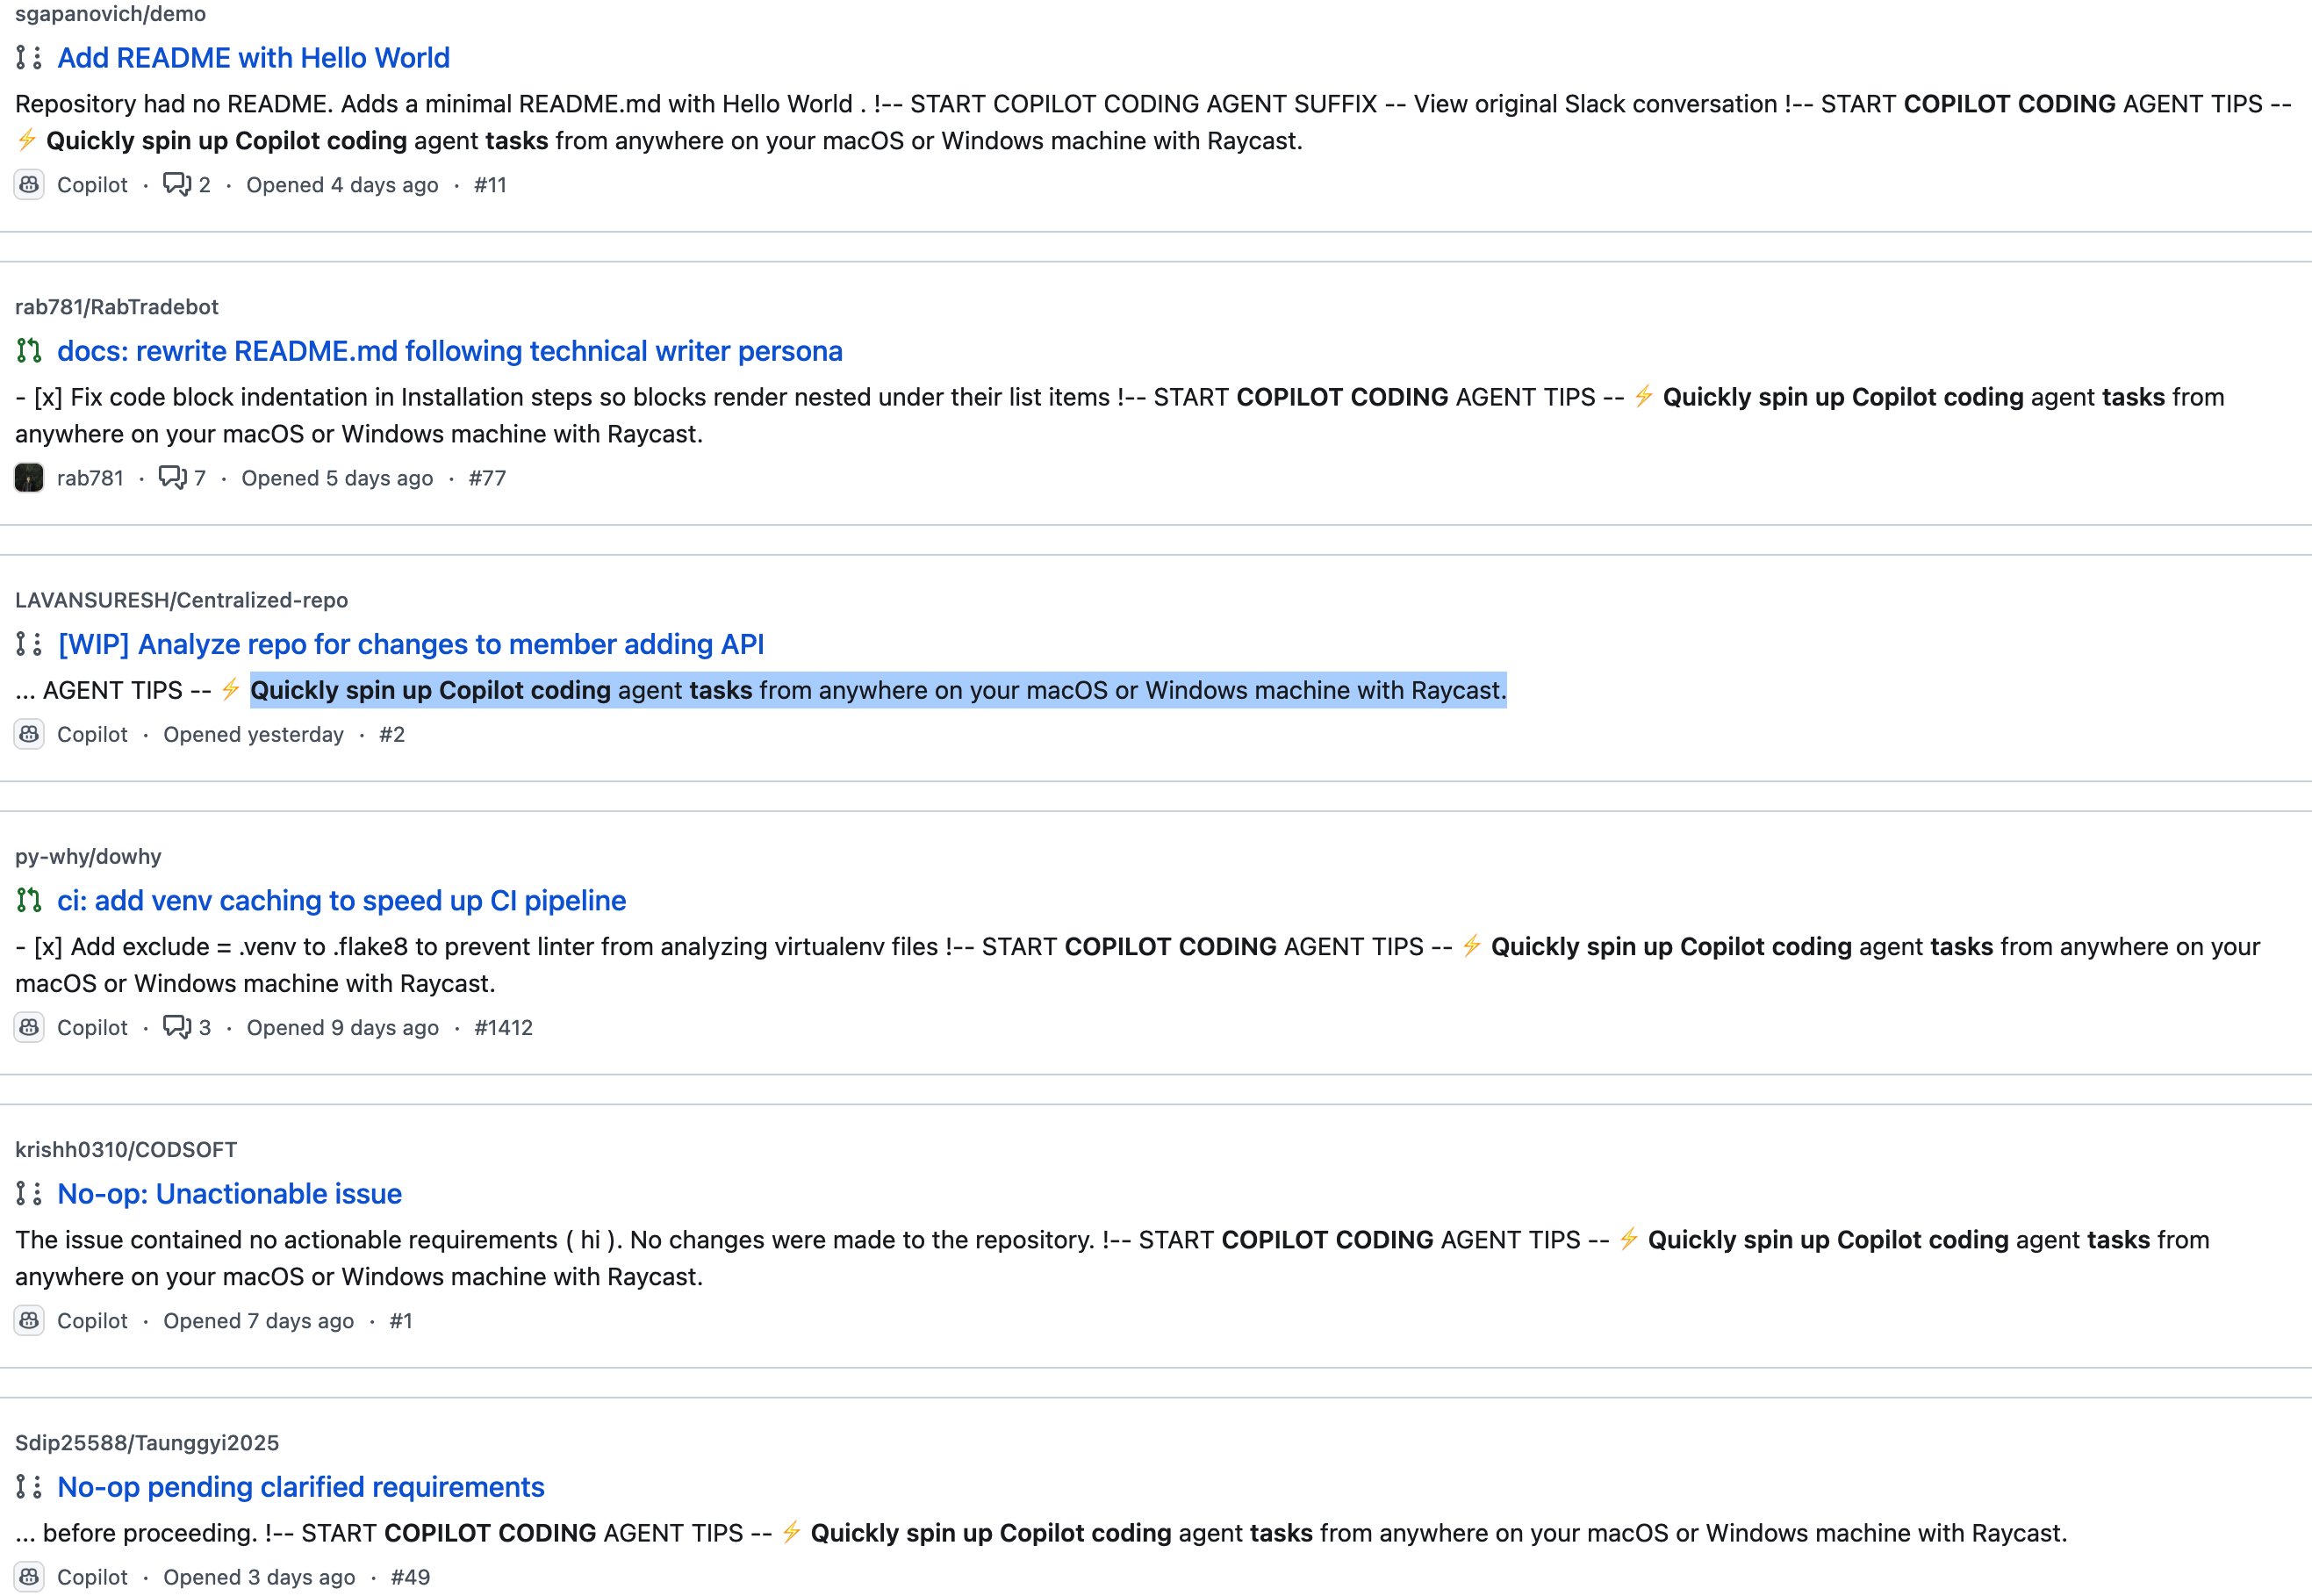2312x1596 pixels.
Task: Open the Add README with Hello World pull request
Action: [x=253, y=58]
